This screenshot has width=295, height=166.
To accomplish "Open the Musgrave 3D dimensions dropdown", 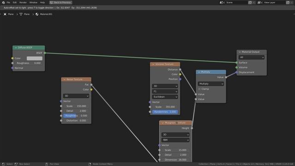I will pos(175,135).
